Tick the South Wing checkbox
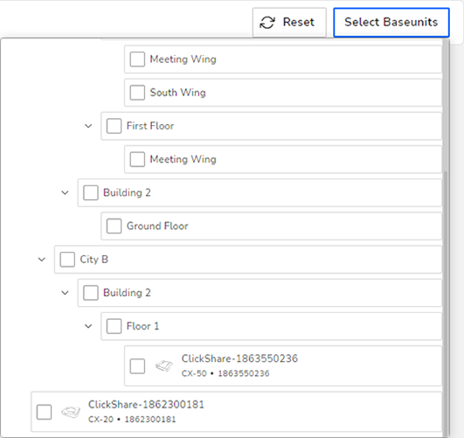The width and height of the screenshot is (464, 438). click(137, 93)
